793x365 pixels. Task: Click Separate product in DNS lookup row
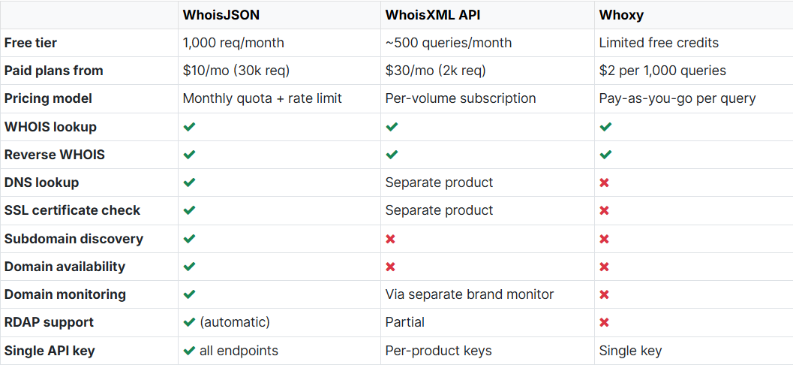point(439,182)
